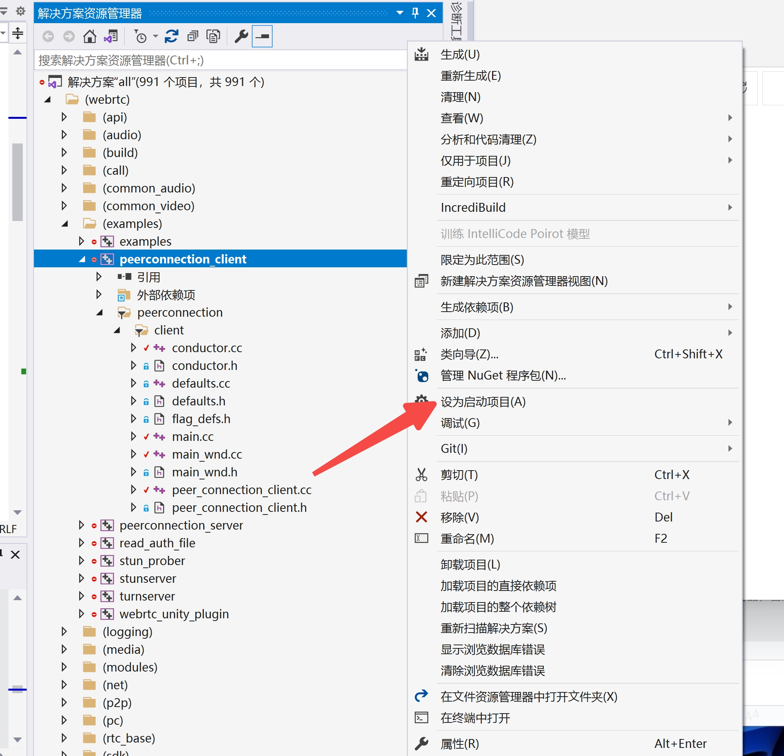
Task: Collapse the (examples) folder
Action: click(64, 224)
